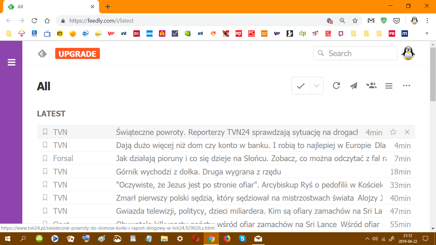Screen dimensions: 436x245
Task: Bookmark this page with the star icon
Action: tap(355, 21)
